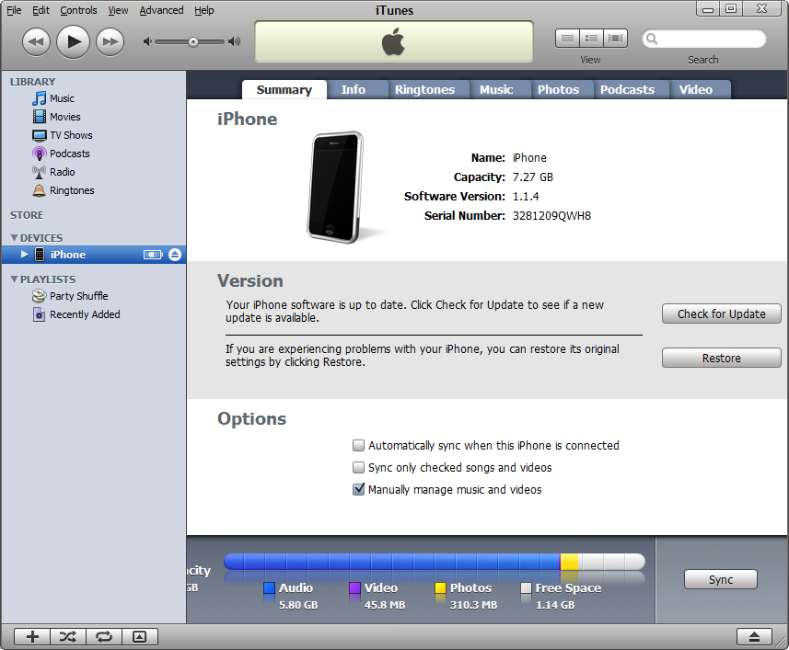Click the Previous track rewind button

36,41
